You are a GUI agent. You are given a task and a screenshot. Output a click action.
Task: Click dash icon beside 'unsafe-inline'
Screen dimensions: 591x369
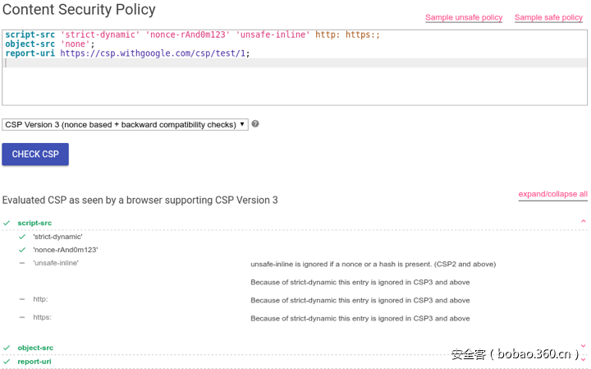tap(22, 263)
